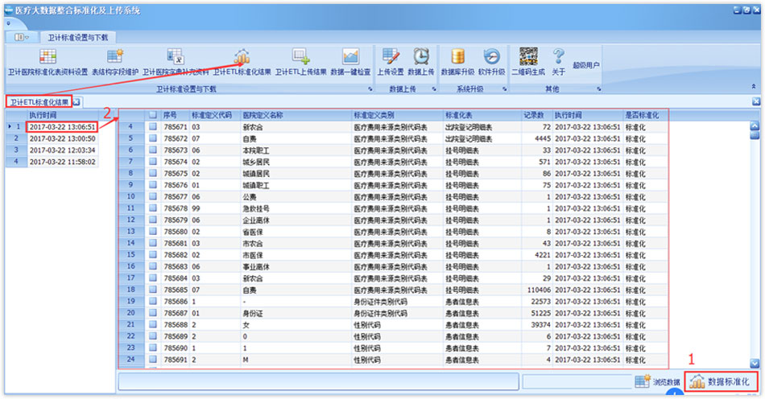This screenshot has height=399, width=765.
Task: Launch 软件升级 tool
Action: pos(491,63)
